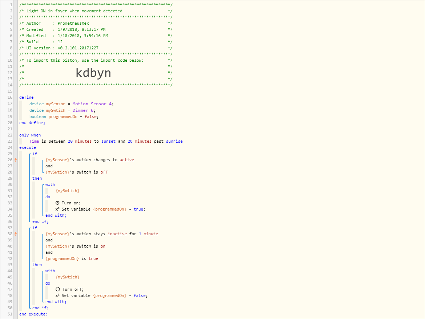Click boolean programmedOn = false line

pos(64,117)
